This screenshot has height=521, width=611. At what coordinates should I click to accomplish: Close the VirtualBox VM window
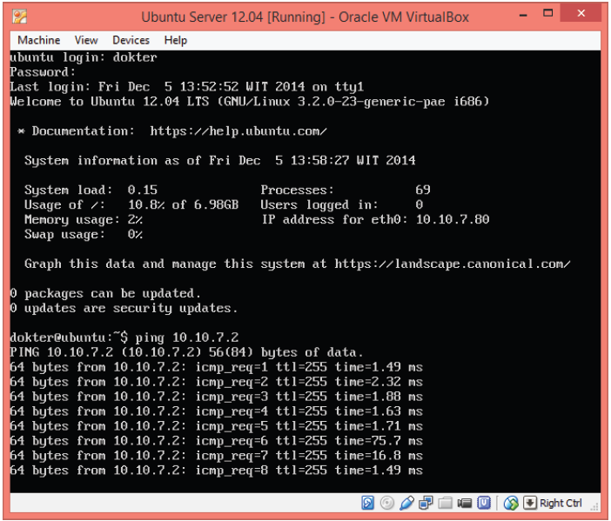point(581,13)
